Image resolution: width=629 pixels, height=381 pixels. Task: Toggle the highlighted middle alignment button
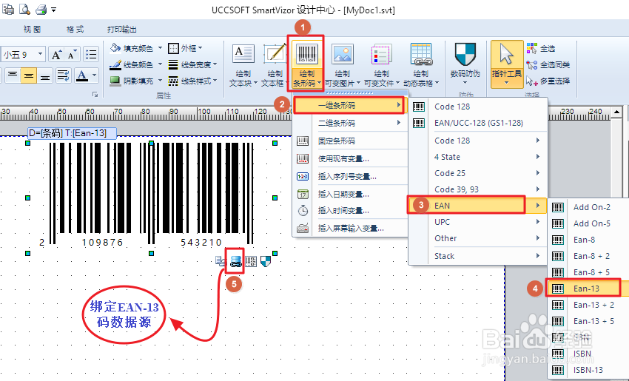pos(28,75)
